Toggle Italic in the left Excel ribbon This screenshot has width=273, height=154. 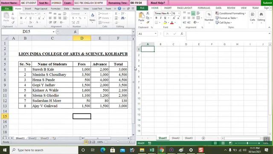pos(26,18)
